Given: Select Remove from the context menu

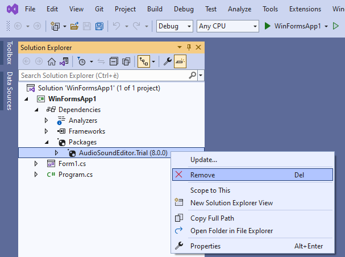Looking at the screenshot, I should [202, 175].
